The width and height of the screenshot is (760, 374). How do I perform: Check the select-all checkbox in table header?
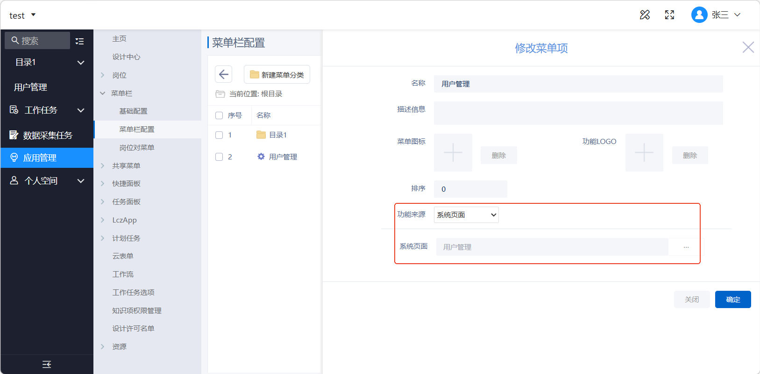[x=219, y=115]
